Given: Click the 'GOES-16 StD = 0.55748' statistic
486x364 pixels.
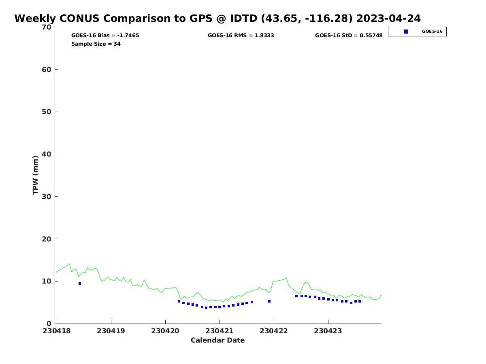Looking at the screenshot, I should [x=349, y=36].
